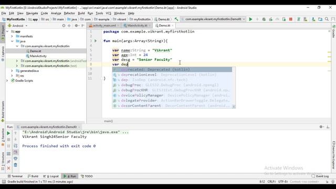The width and height of the screenshot is (336, 189).
Task: Close the Demo.kt editor tab
Action: (173, 26)
